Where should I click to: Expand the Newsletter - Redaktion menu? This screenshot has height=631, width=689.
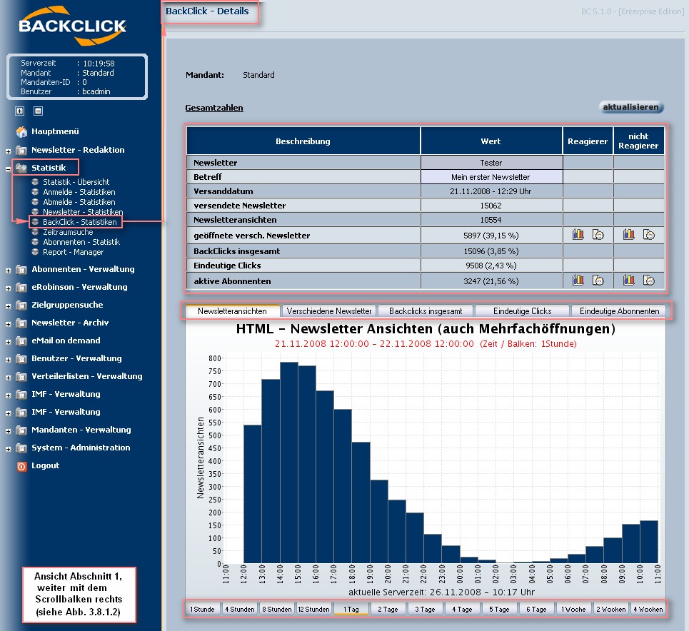point(8,151)
